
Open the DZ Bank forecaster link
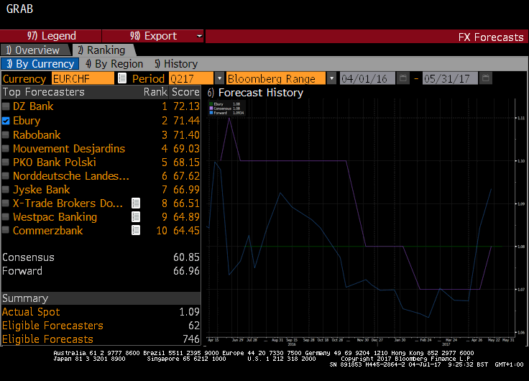click(33, 106)
